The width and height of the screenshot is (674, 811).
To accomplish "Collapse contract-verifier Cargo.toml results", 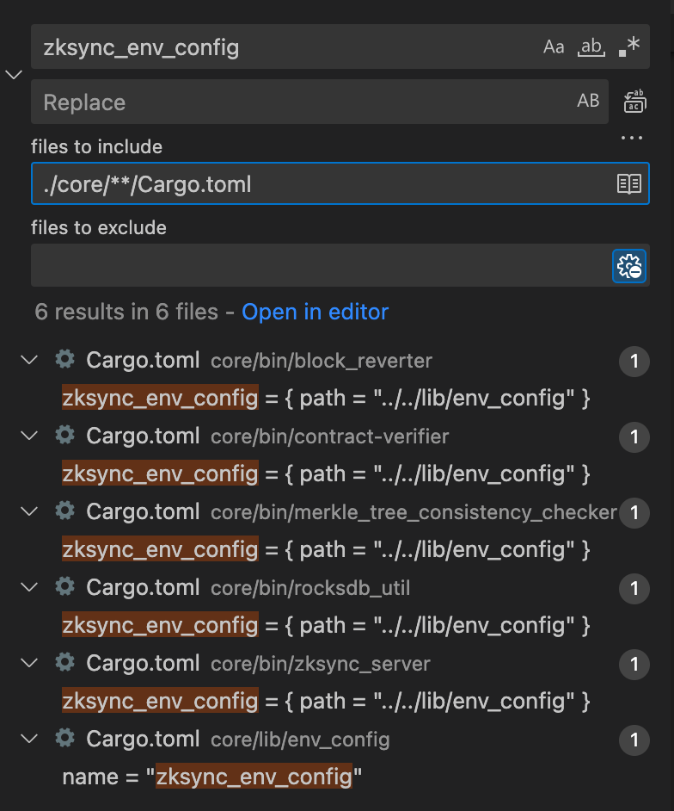I will [29, 436].
